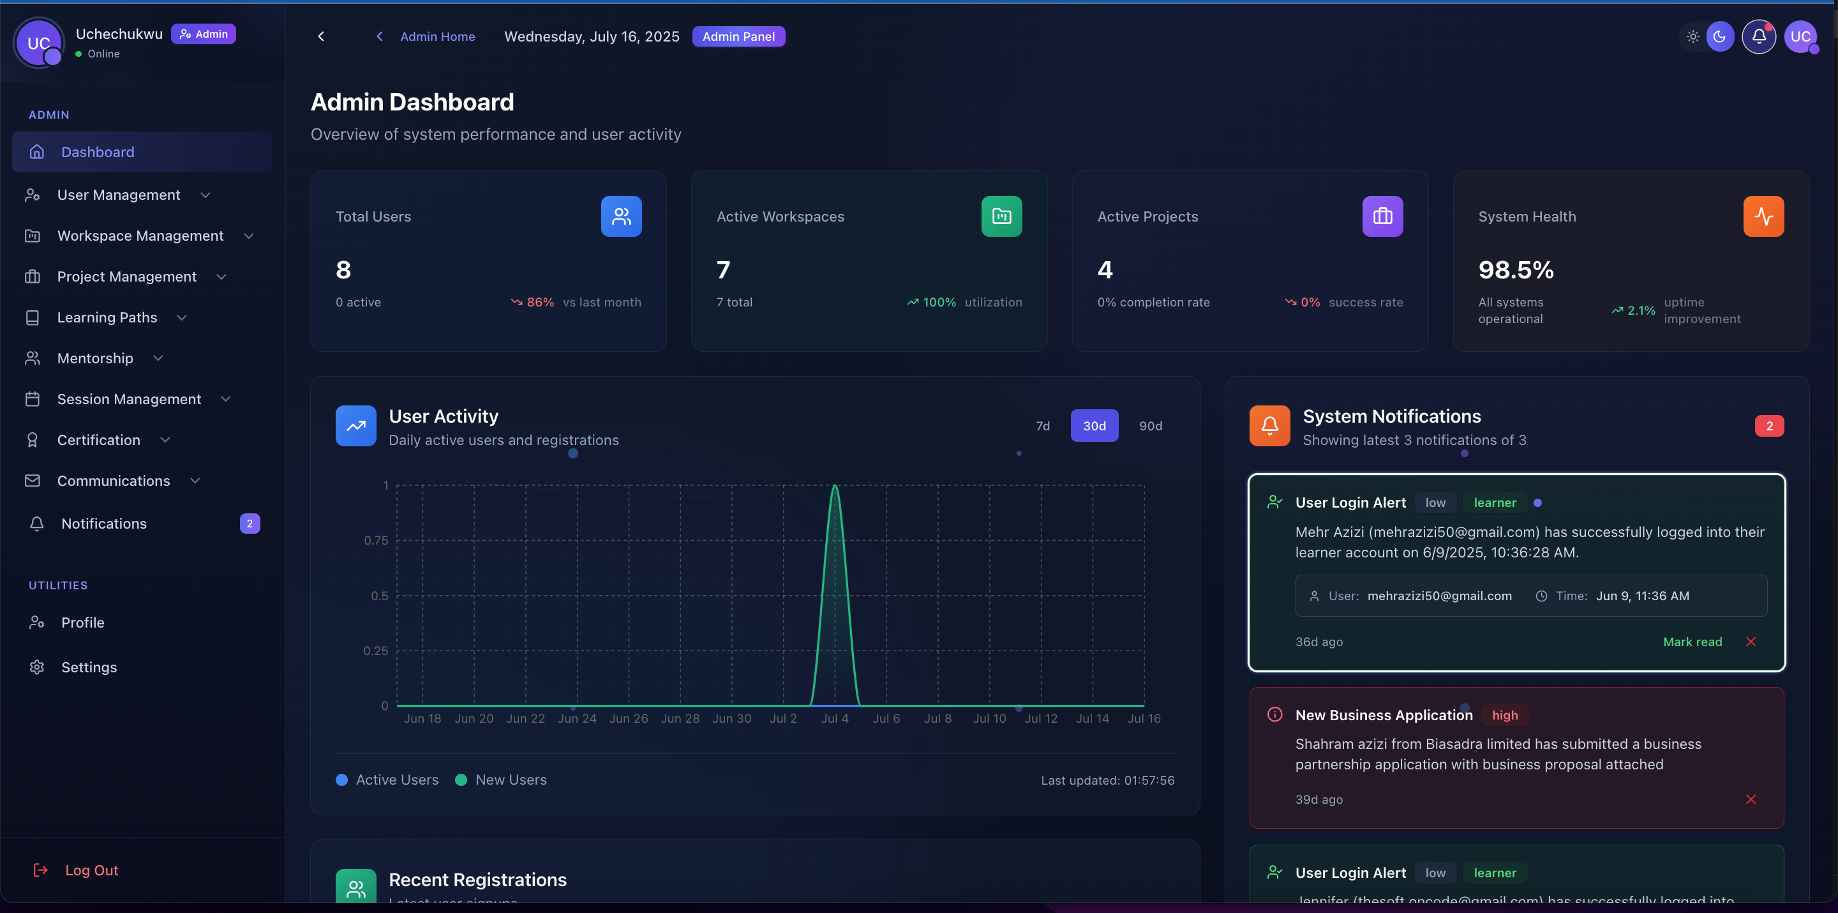The height and width of the screenshot is (913, 1838).
Task: Enable dark mode moon toggle
Action: [x=1719, y=36]
